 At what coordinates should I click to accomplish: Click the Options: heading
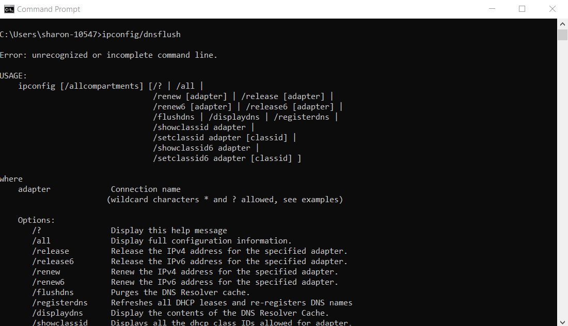point(36,220)
